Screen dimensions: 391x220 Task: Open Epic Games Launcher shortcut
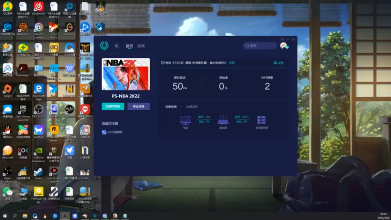(23, 113)
